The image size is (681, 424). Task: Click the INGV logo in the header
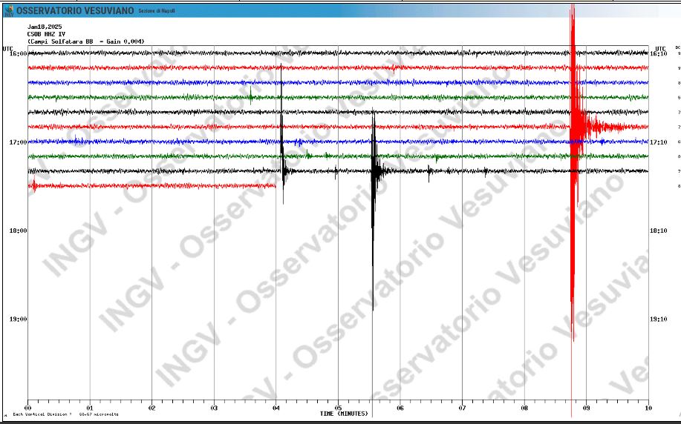click(x=7, y=10)
